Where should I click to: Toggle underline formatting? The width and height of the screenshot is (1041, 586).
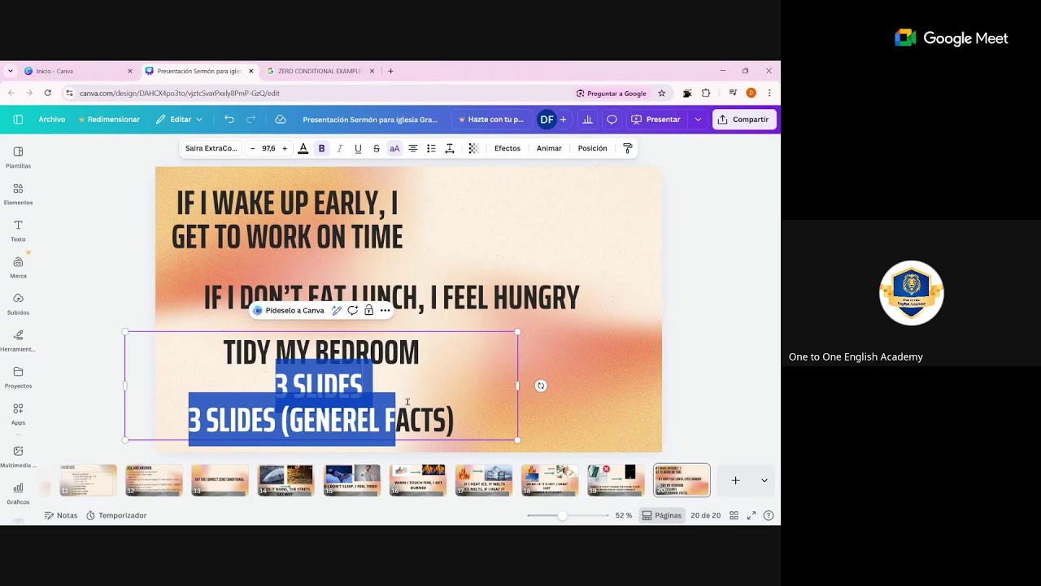pos(358,148)
